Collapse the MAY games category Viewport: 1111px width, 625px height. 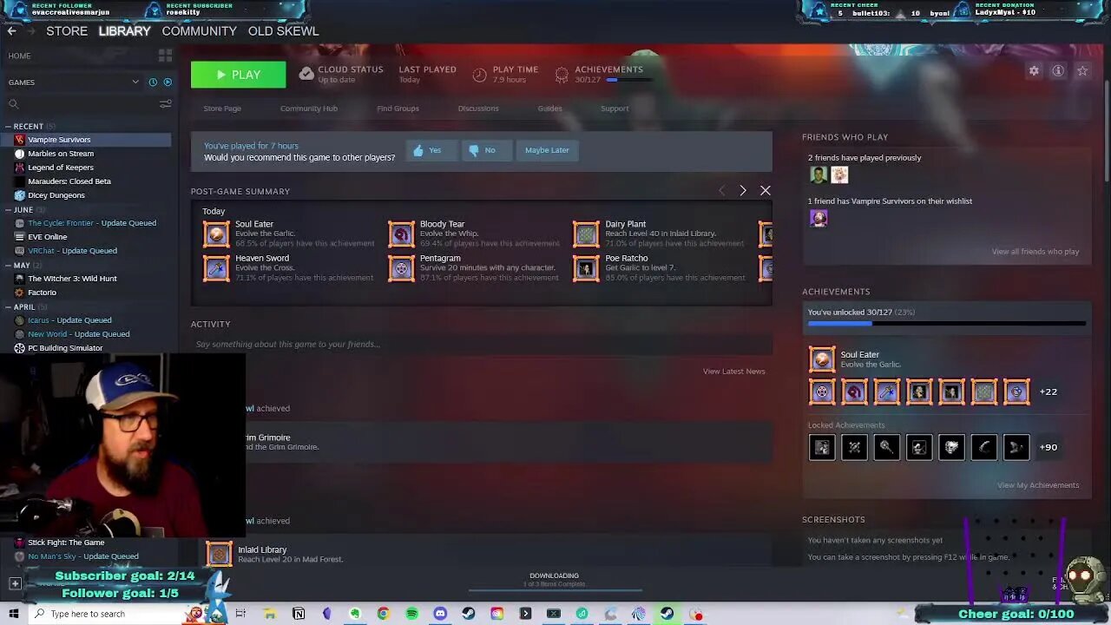coord(8,266)
